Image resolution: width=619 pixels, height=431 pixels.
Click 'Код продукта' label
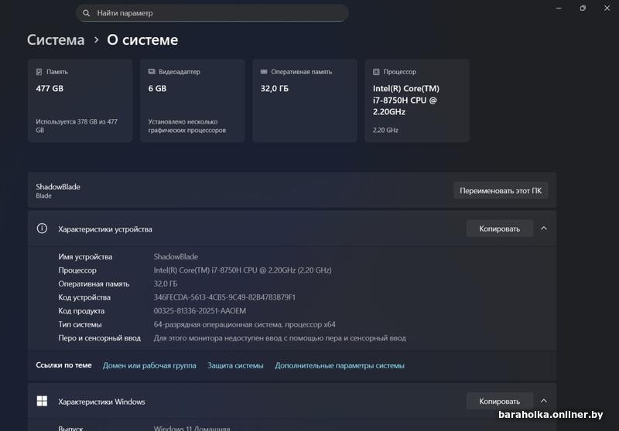coord(81,311)
